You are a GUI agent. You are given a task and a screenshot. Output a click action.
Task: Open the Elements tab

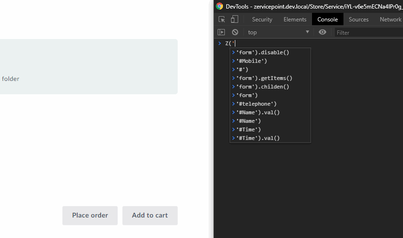click(295, 20)
